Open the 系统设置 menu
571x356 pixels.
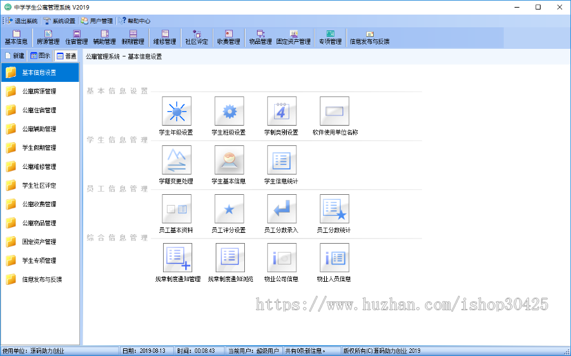(59, 20)
